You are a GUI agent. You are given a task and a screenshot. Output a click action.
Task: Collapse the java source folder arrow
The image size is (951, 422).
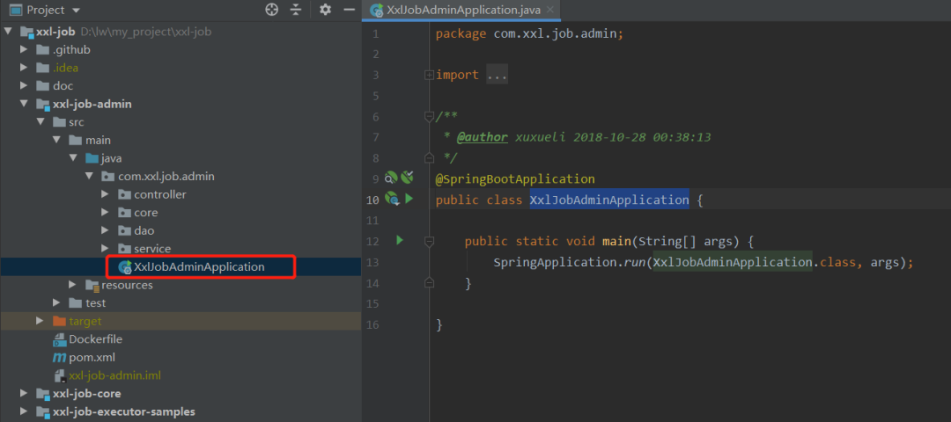pyautogui.click(x=73, y=158)
